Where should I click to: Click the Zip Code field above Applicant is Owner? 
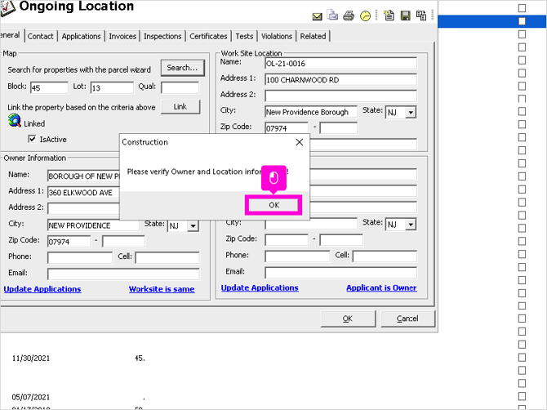pyautogui.click(x=287, y=240)
